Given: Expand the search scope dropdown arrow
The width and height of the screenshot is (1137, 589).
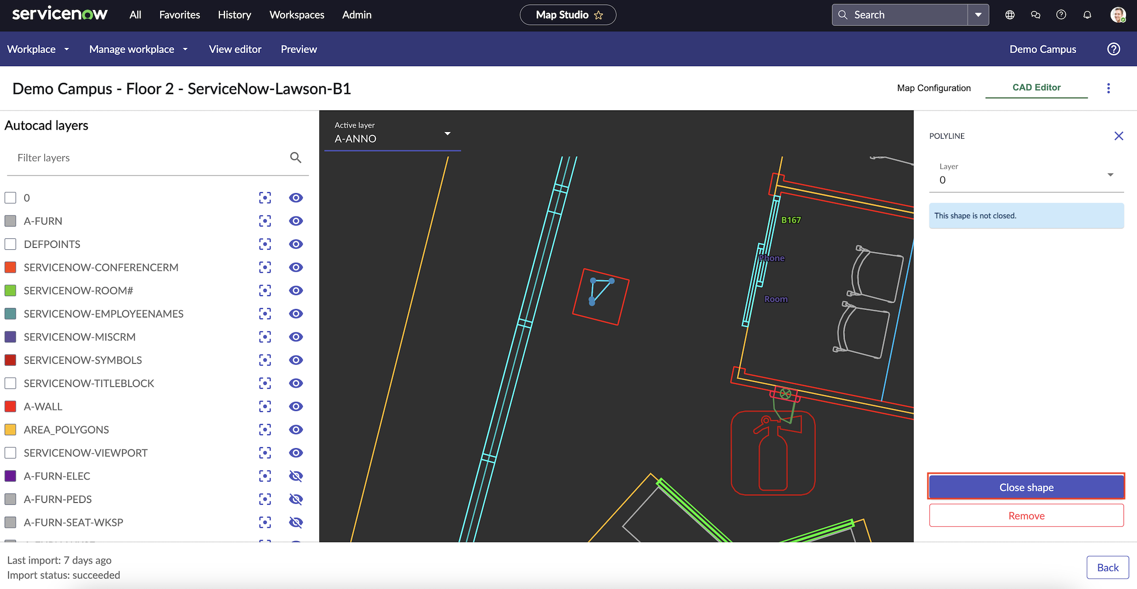Looking at the screenshot, I should (x=978, y=15).
